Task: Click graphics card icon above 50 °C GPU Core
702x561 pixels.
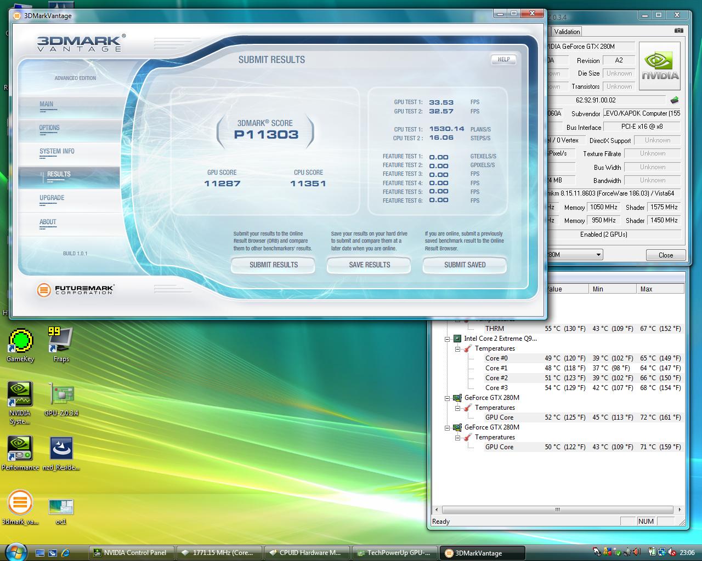Action: point(457,427)
